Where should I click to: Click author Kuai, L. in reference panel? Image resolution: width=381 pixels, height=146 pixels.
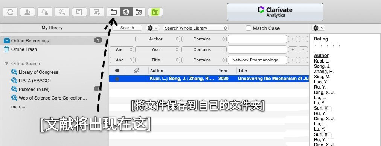pyautogui.click(x=322, y=61)
